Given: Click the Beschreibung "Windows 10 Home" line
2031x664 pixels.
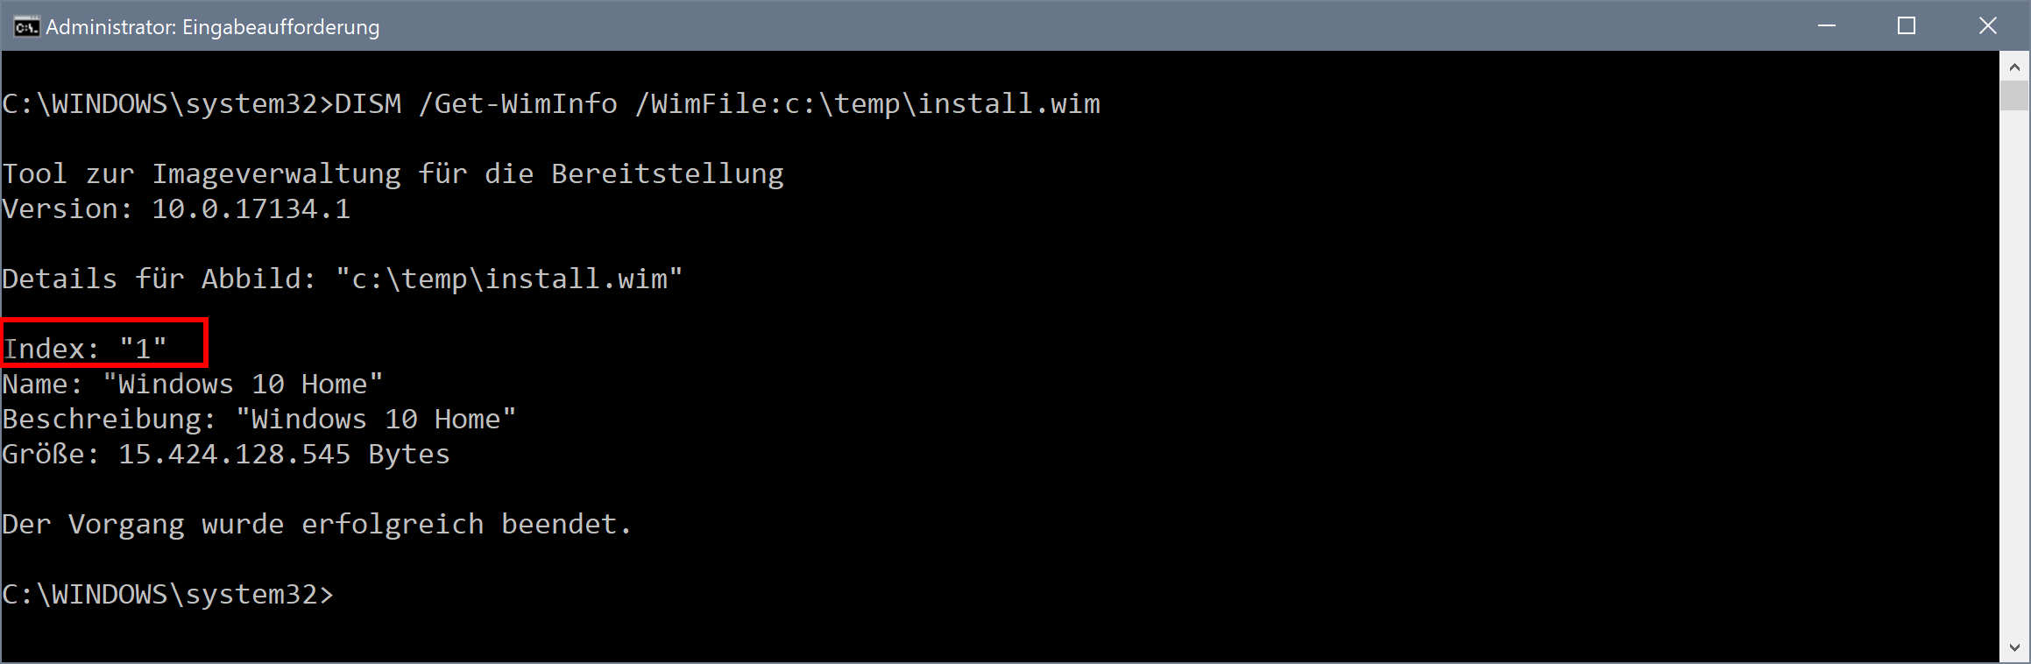Looking at the screenshot, I should click(x=258, y=420).
